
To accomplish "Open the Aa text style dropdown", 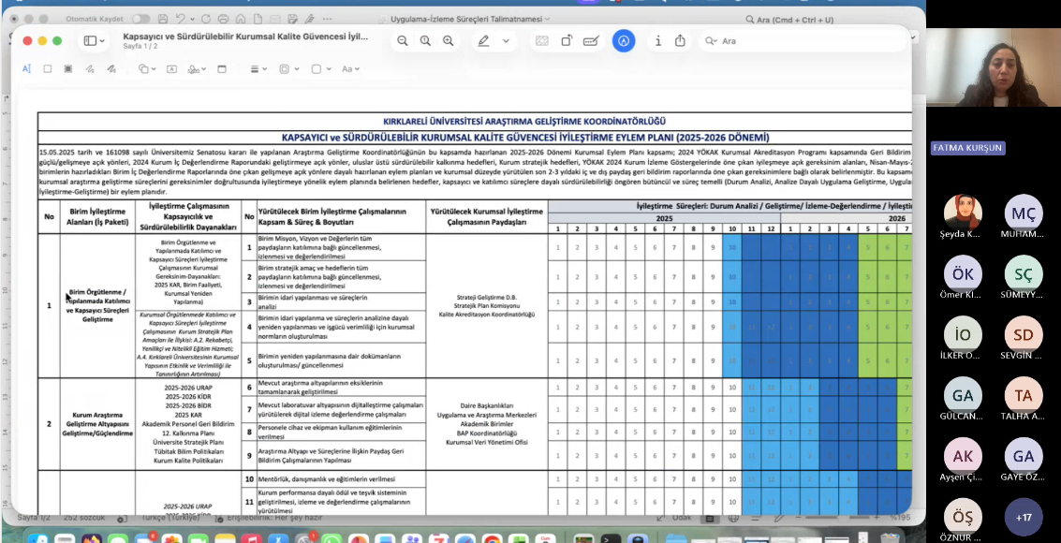I will click(x=350, y=69).
